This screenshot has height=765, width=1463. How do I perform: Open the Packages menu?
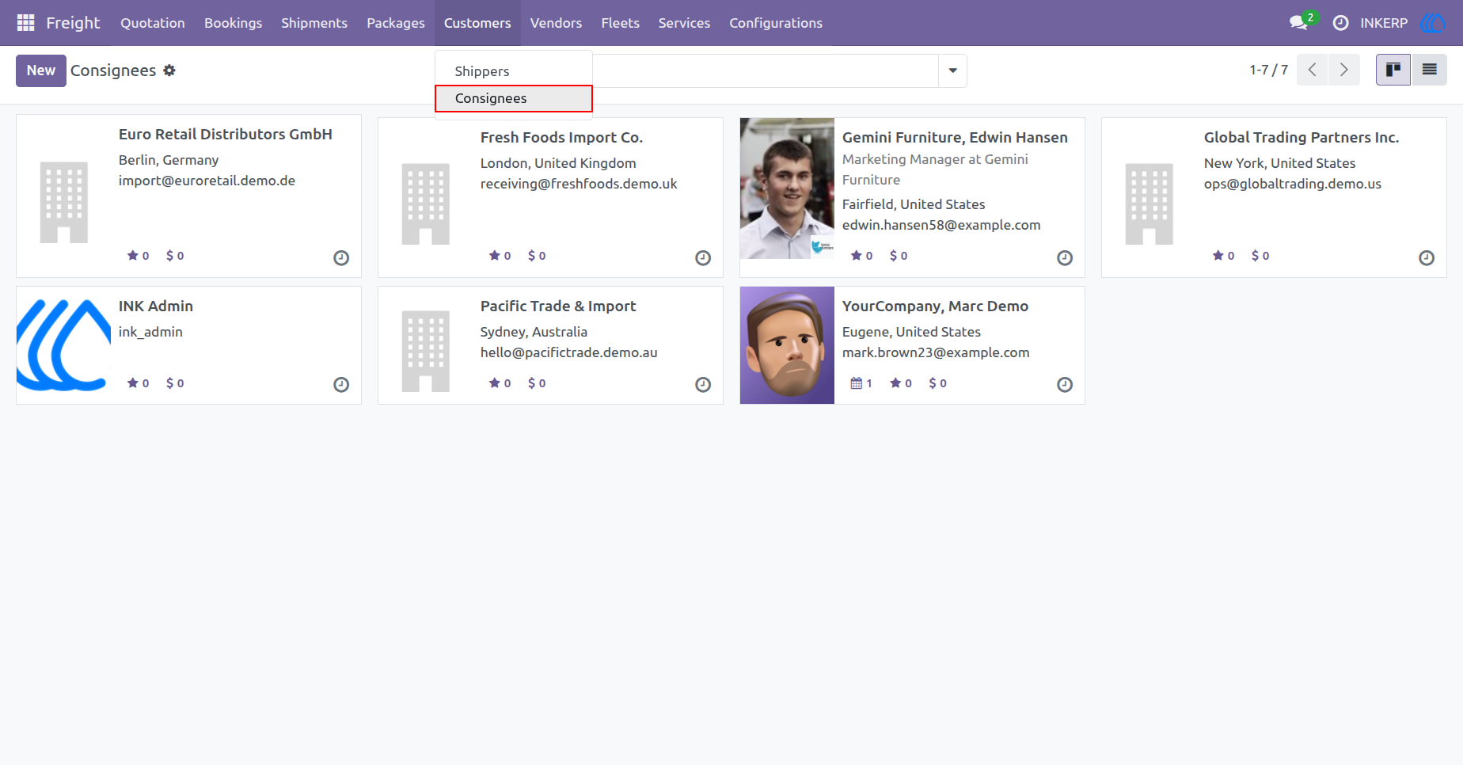pyautogui.click(x=396, y=23)
